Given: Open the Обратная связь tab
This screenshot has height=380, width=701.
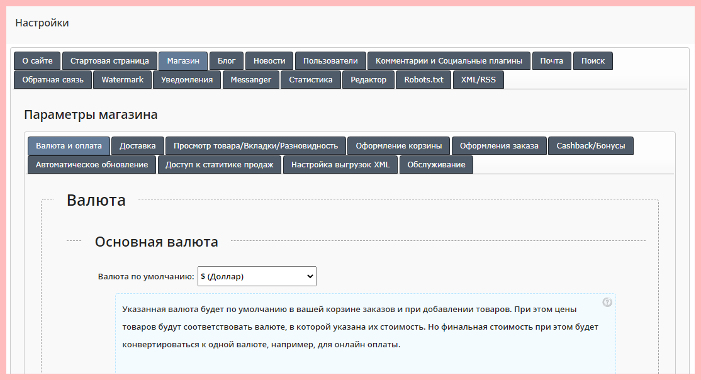Looking at the screenshot, I should click(x=53, y=80).
